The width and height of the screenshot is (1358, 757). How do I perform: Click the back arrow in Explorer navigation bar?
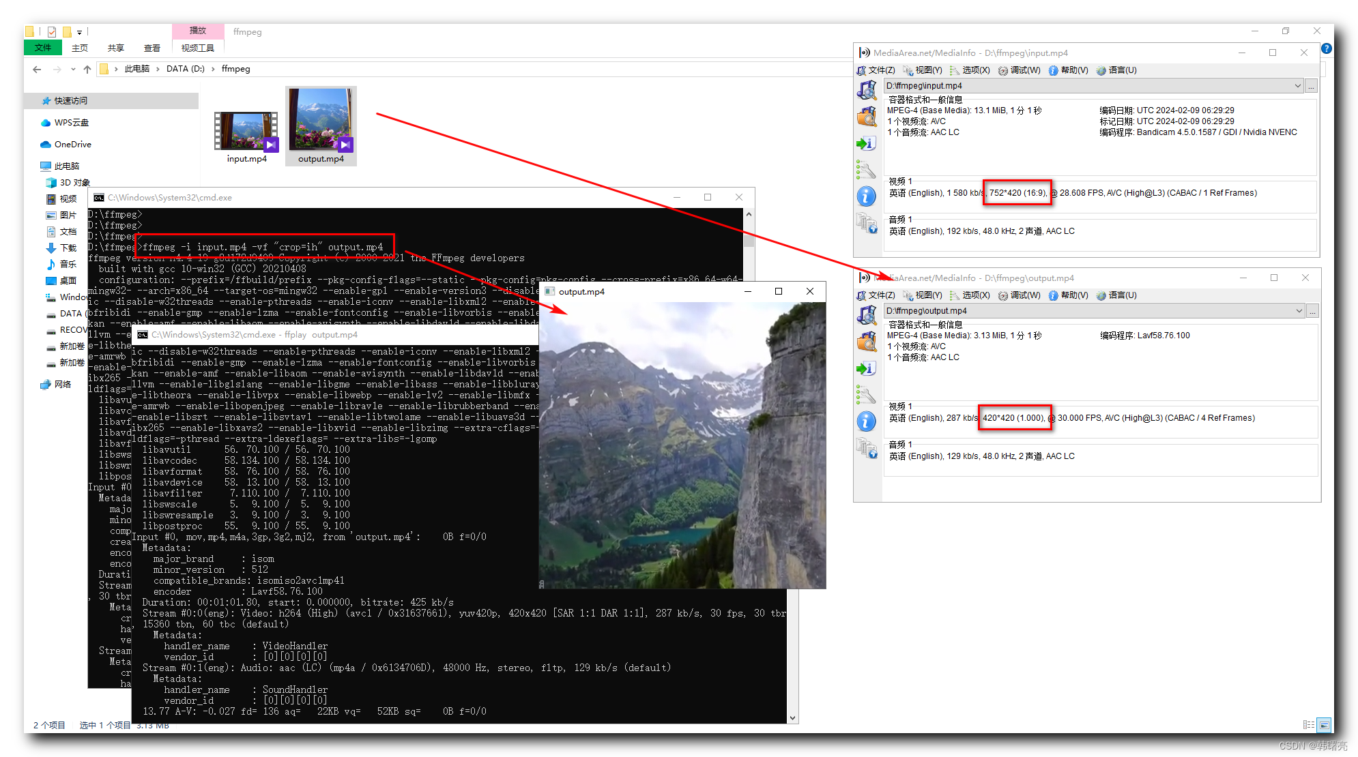click(37, 69)
